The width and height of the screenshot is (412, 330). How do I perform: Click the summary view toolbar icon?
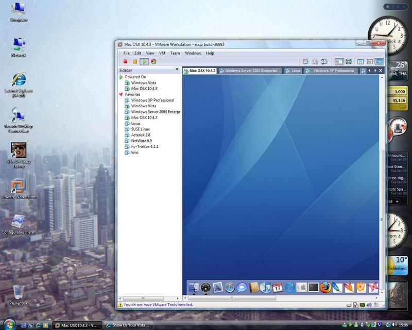[370, 61]
